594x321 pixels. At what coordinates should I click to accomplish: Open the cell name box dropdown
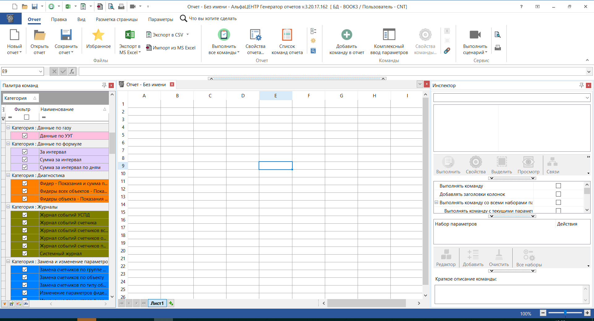click(41, 71)
